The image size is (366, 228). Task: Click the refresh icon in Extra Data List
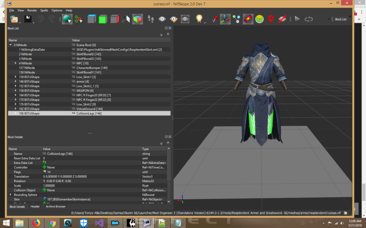pos(44,162)
